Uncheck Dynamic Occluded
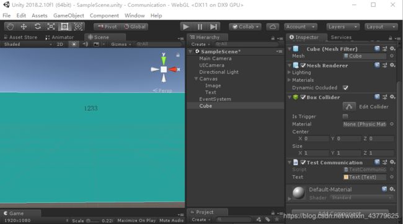The height and width of the screenshot is (224, 403). [345, 88]
